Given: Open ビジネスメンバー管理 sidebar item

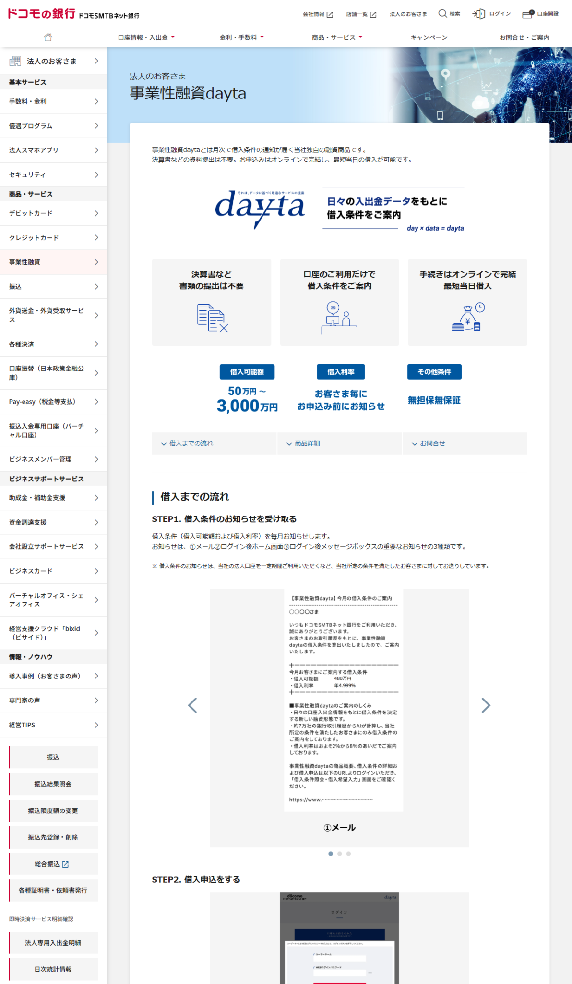Looking at the screenshot, I should 54,460.
